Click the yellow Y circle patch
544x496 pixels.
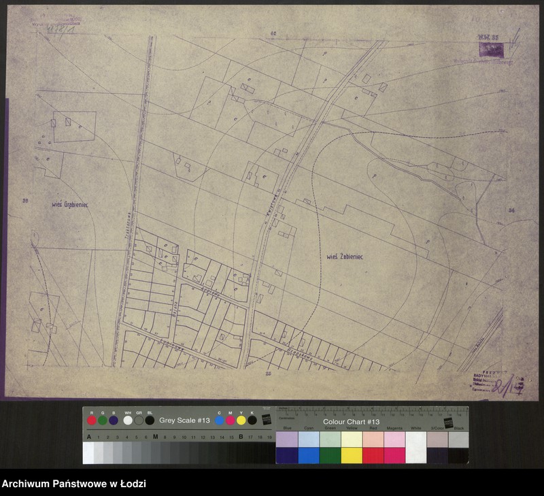241,420
